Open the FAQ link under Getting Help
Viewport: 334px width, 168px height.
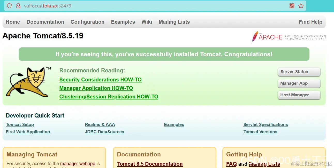(231, 164)
